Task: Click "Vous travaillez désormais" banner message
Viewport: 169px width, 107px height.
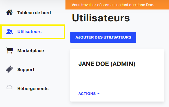Action: (113, 5)
